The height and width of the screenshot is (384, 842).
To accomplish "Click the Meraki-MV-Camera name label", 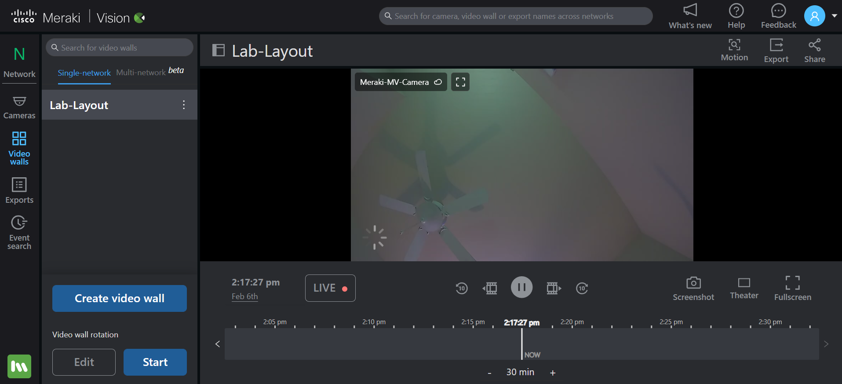I will click(394, 82).
